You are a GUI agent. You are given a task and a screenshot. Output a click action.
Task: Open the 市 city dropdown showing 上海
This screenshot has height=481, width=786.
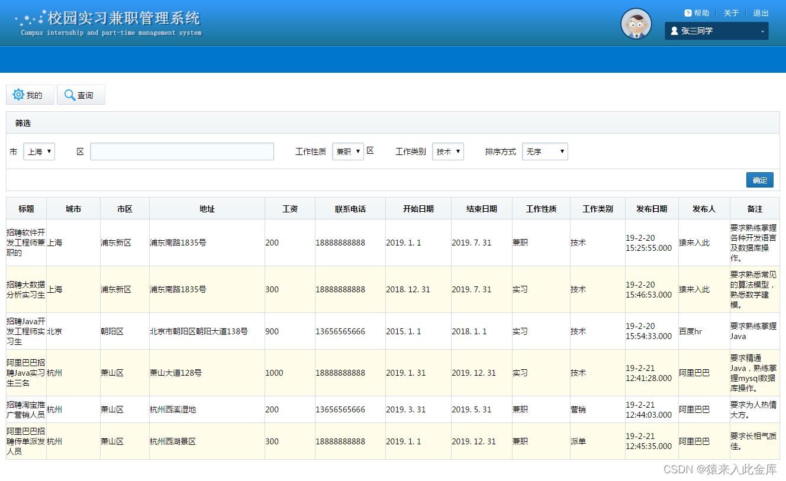(x=39, y=151)
